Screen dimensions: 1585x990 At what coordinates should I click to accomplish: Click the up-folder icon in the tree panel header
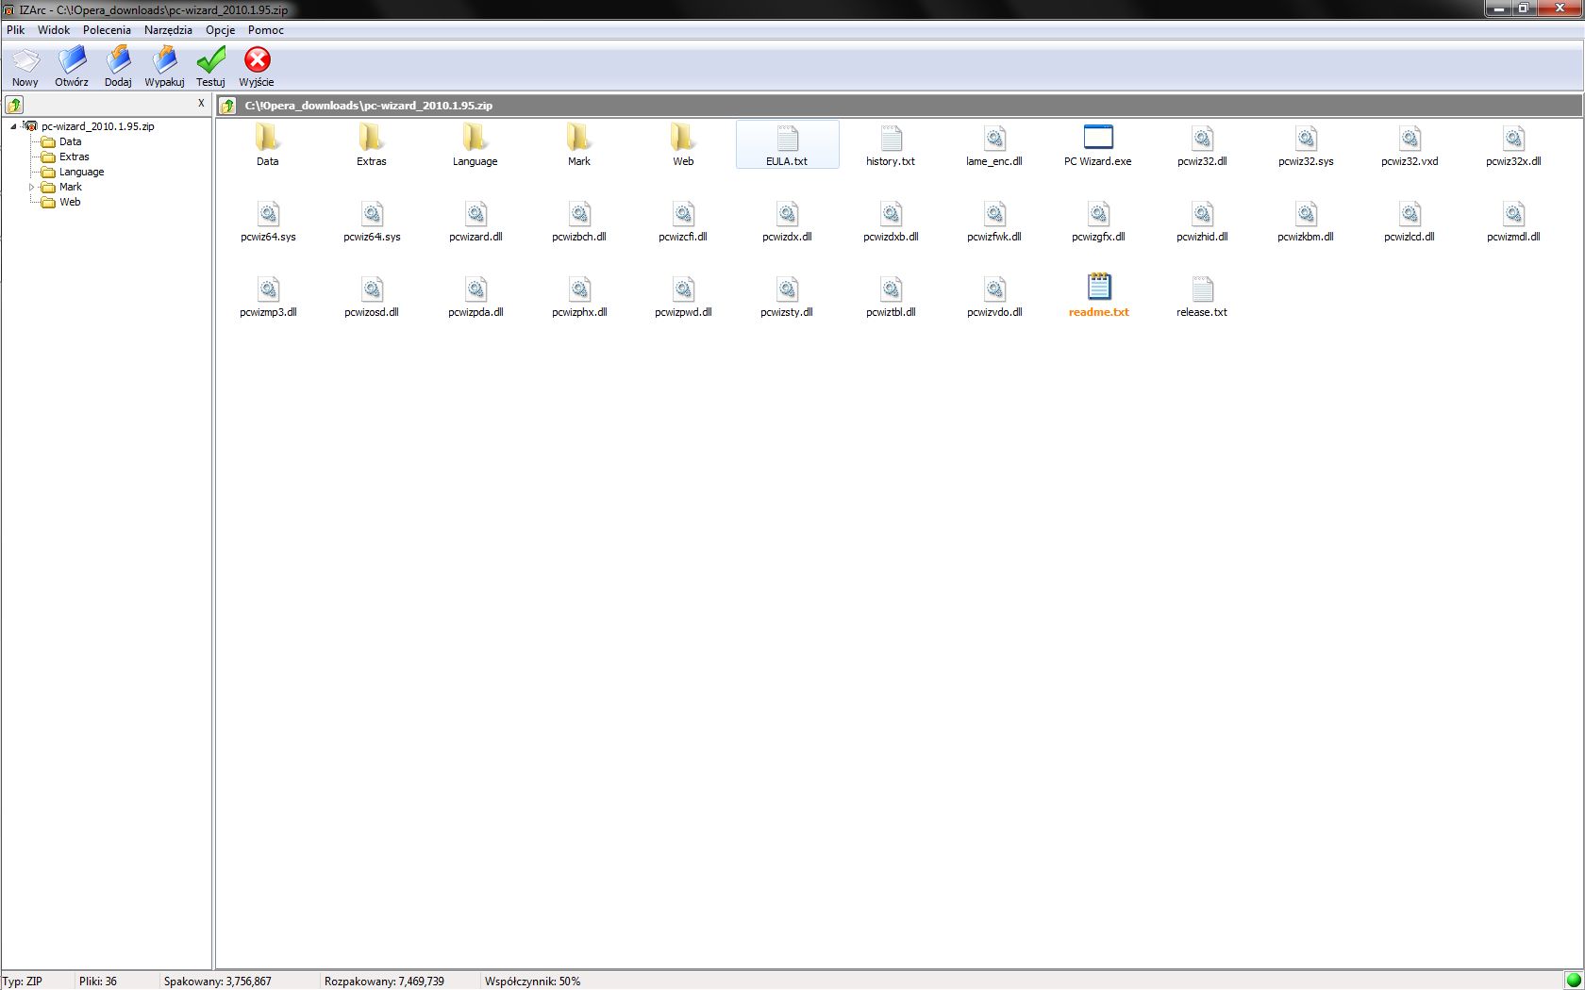[14, 105]
